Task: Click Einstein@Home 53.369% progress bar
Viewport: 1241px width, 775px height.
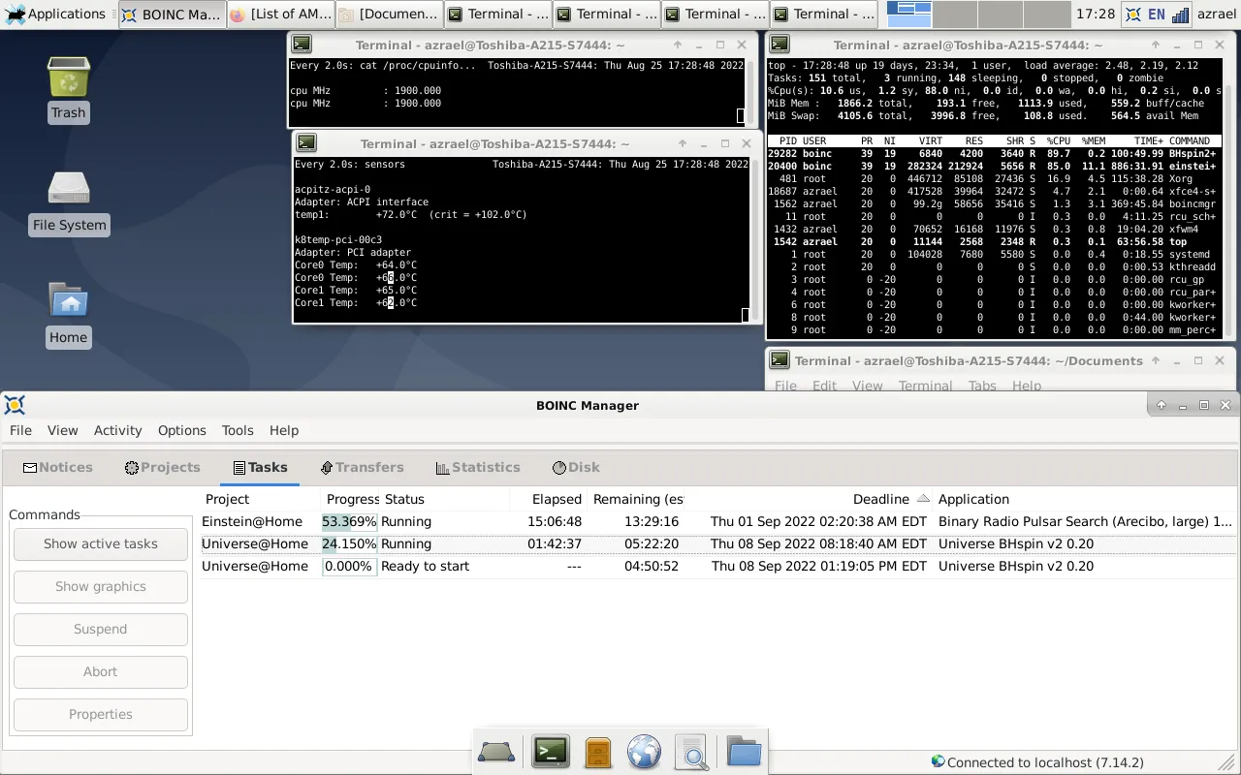Action: 349,521
